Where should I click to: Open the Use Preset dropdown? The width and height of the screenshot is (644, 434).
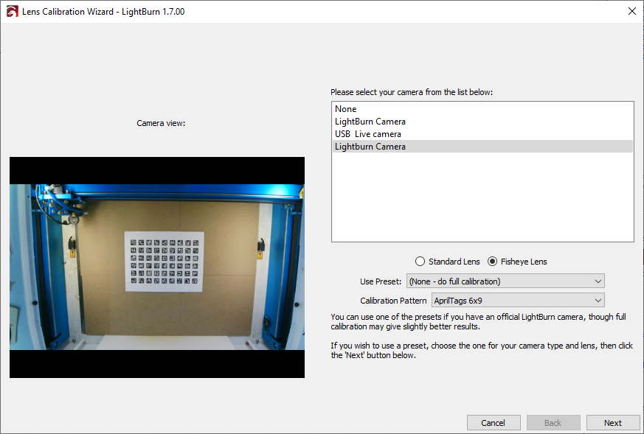point(505,281)
